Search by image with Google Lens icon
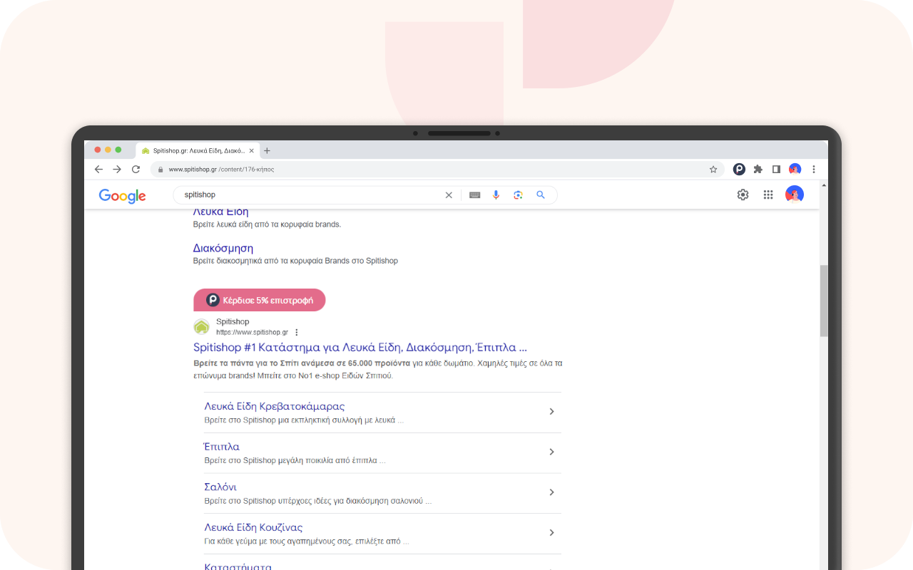Screen dimensions: 913x570 pos(519,195)
